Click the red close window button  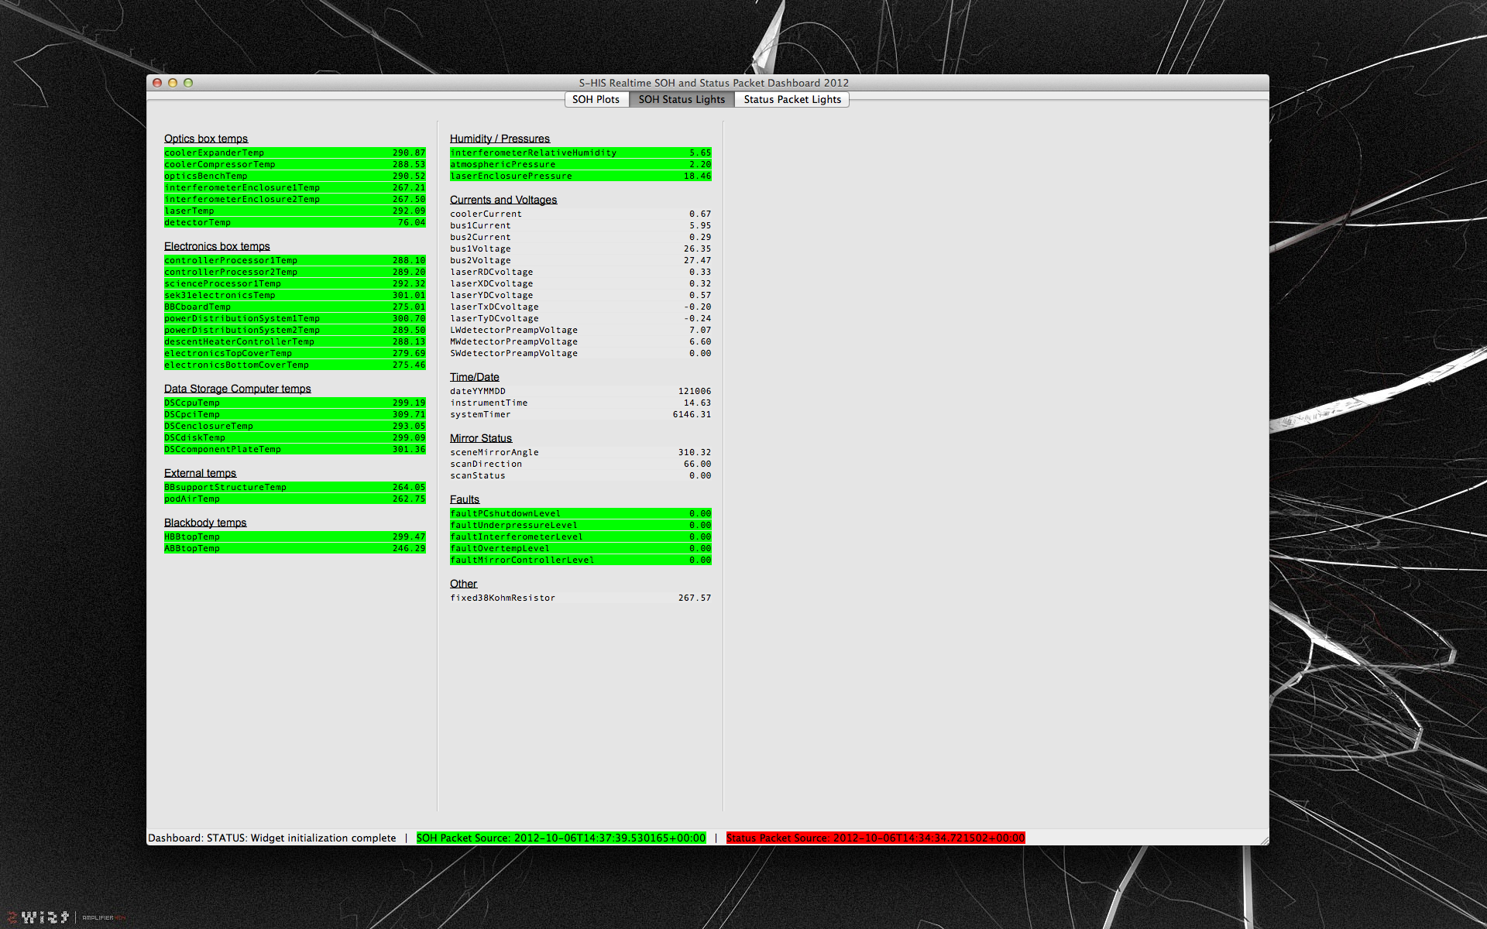click(157, 83)
